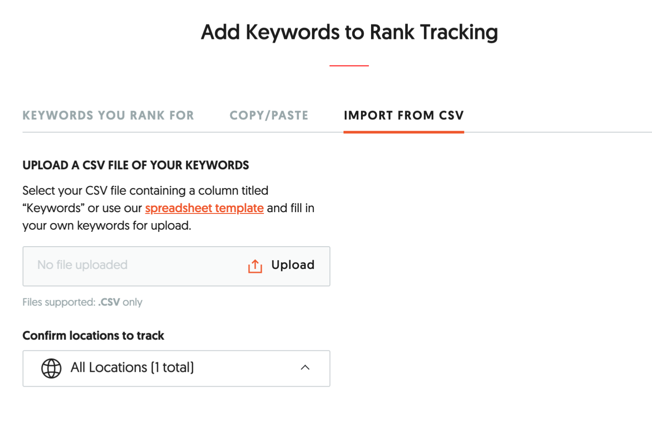Click the "Select your CSV file" instruction text
652x426 pixels.
coord(145,191)
